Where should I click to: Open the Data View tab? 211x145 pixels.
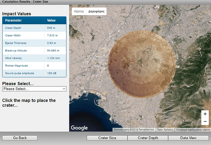[188, 138]
